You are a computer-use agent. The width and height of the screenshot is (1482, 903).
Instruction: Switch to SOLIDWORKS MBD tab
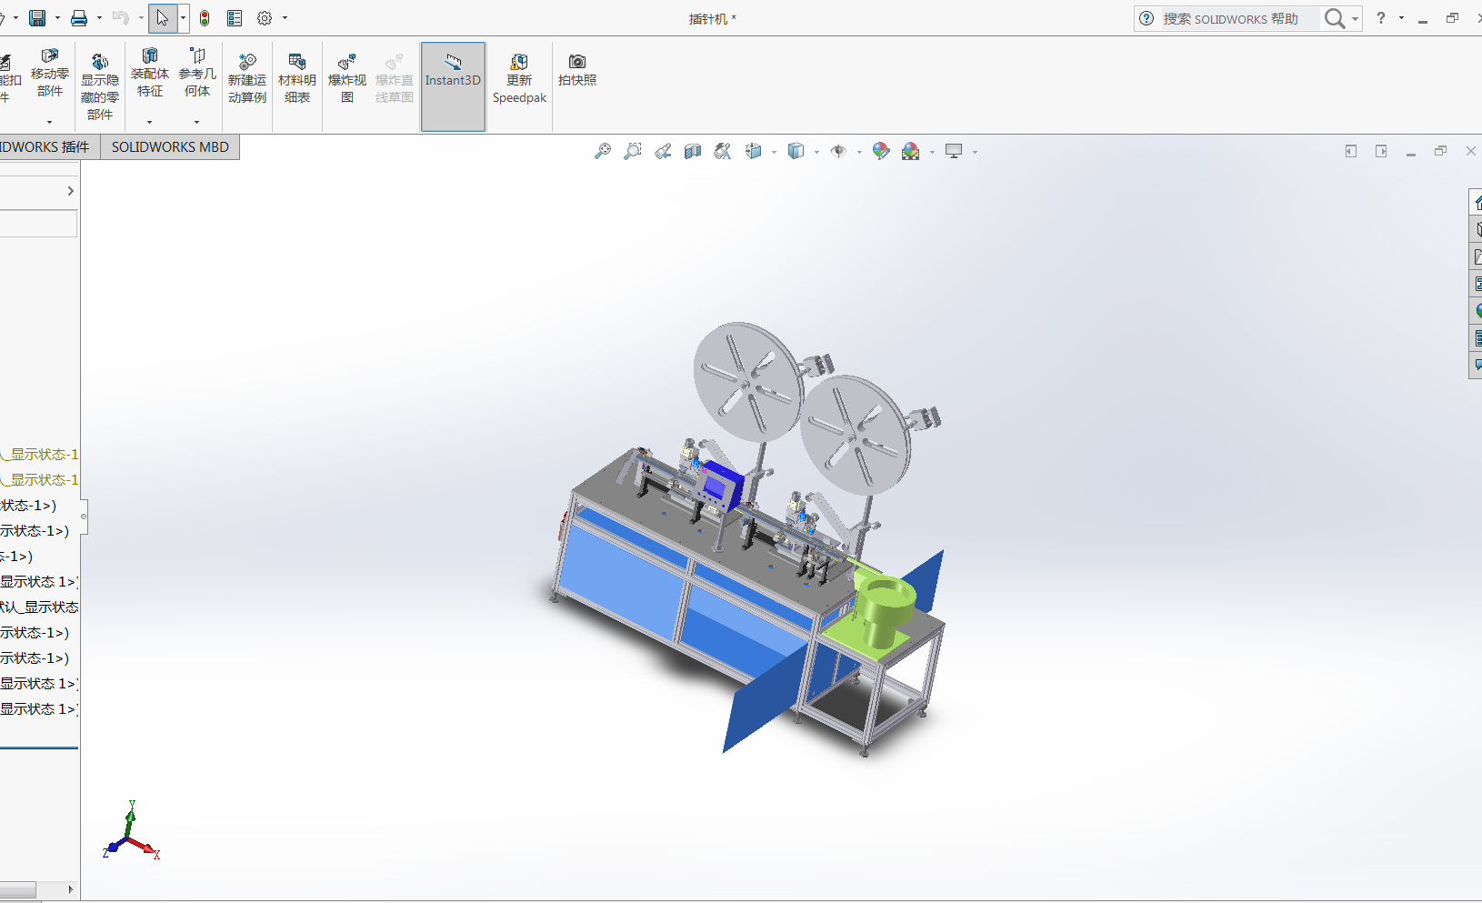[170, 147]
